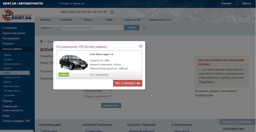Screen dimensions: 256x132
Task: Open the 'Записаться на СТО' tab
Action: point(160,20)
